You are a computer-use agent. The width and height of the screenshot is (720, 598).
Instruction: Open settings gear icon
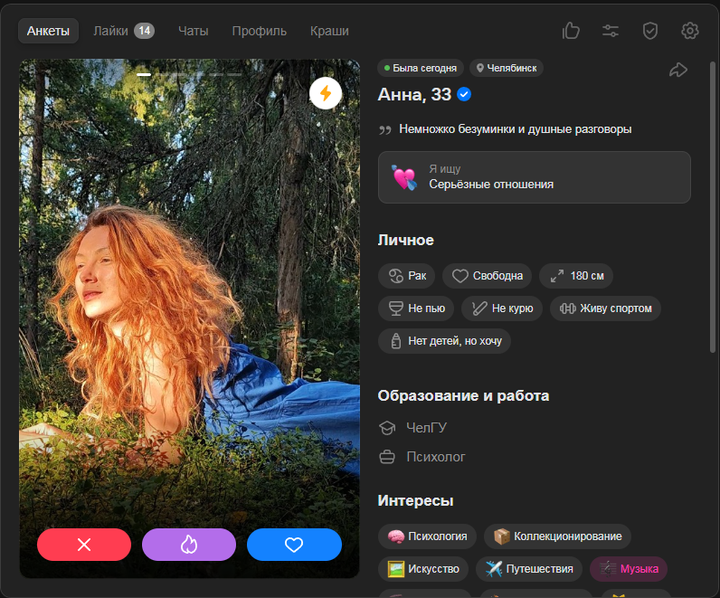(x=690, y=31)
